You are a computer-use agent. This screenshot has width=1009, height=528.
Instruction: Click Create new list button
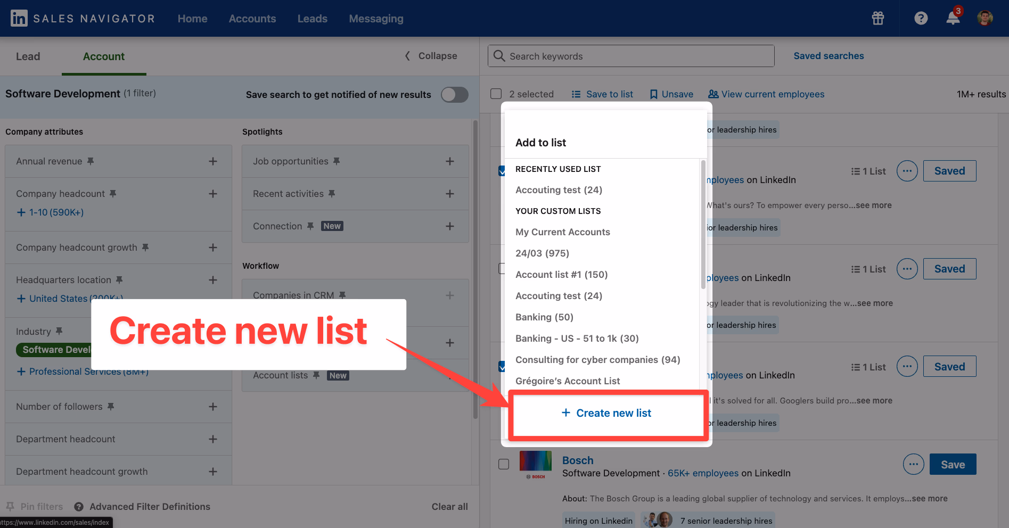coord(607,413)
